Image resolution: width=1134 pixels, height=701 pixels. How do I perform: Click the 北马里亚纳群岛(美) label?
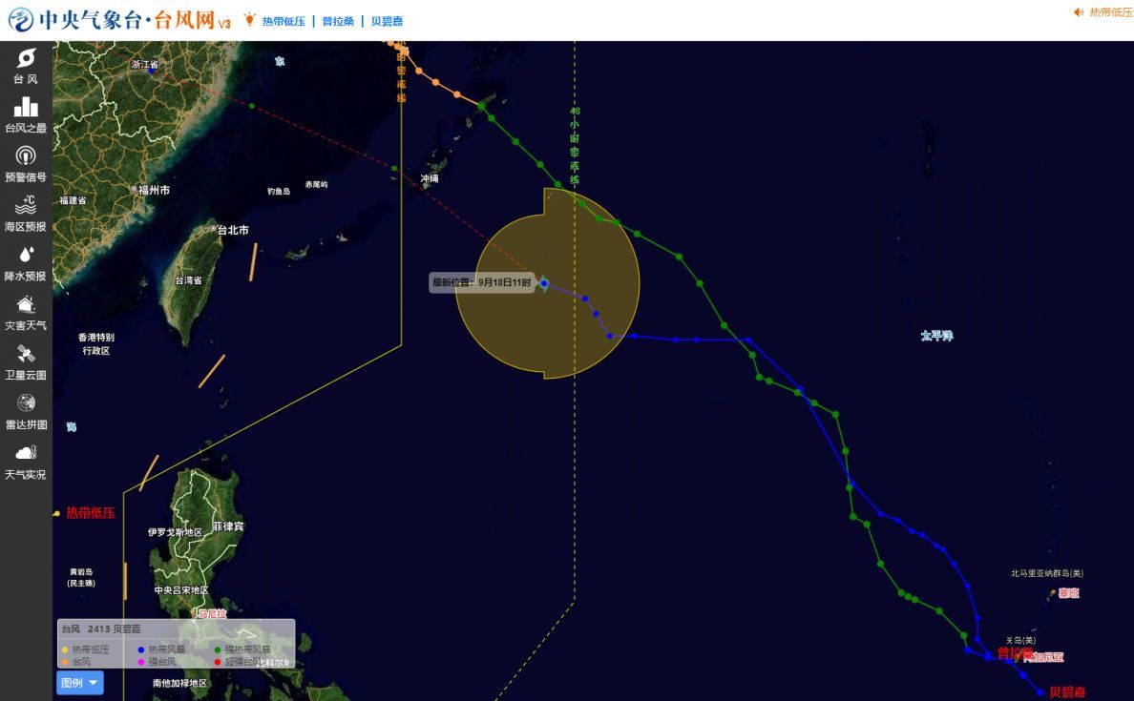coord(1046,574)
